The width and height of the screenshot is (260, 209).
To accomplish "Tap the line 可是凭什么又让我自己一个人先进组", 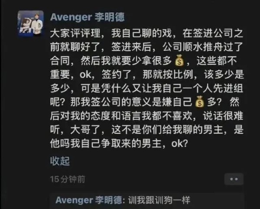I will pos(162,88).
